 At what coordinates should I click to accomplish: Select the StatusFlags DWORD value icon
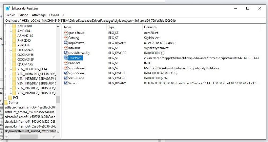click(x=65, y=78)
